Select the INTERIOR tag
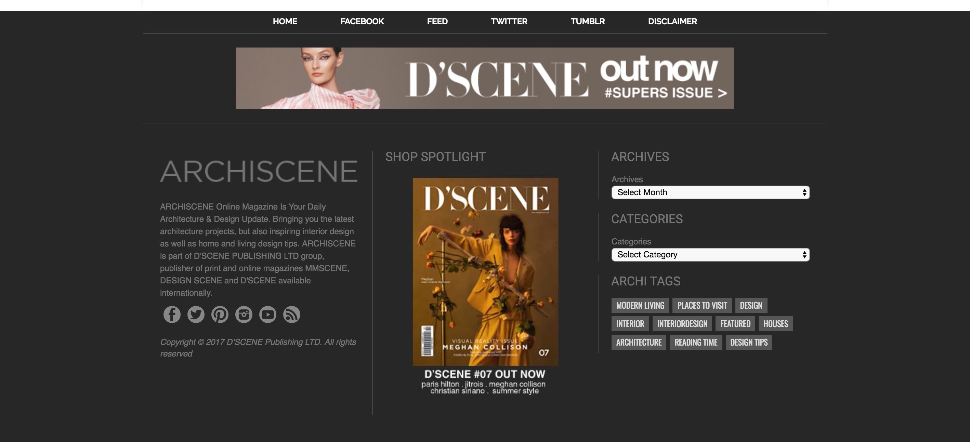 (630, 324)
